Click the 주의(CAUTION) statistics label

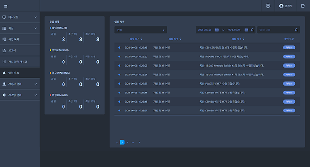tap(60, 50)
